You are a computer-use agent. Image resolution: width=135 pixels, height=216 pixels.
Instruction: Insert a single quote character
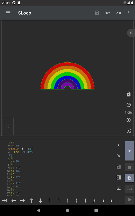(104, 201)
